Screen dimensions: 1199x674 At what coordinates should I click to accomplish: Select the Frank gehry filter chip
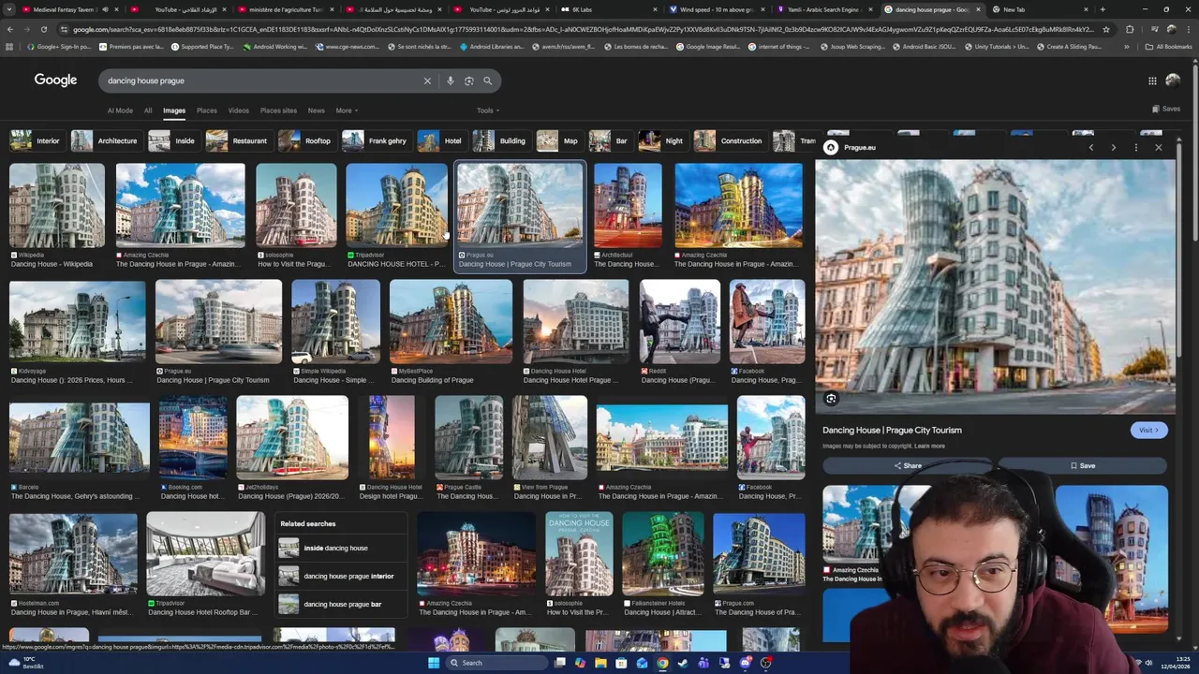(376, 140)
